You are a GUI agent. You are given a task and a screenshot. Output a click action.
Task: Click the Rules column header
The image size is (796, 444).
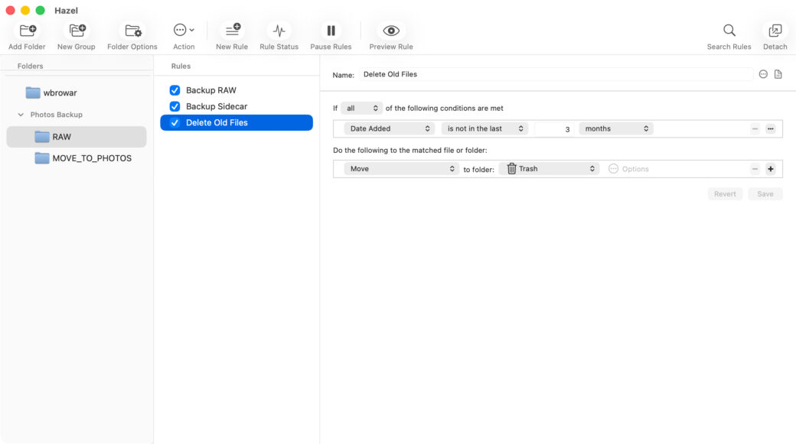[181, 66]
